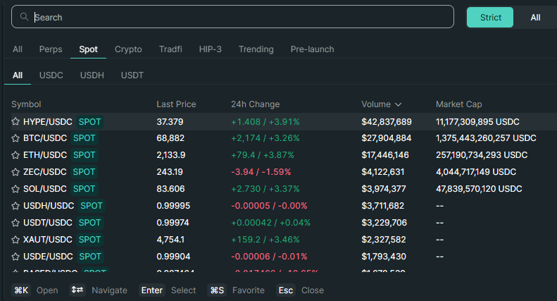Select the ZEC/USDC pair name
Image resolution: width=557 pixels, height=301 pixels.
(45, 172)
